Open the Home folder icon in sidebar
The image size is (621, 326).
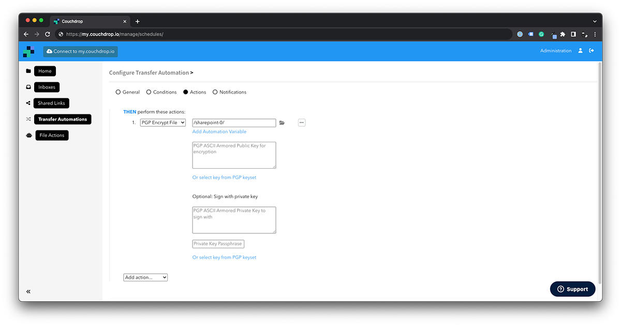click(28, 71)
